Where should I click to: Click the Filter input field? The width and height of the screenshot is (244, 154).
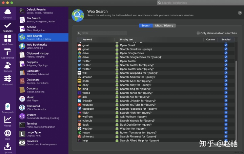102,33
